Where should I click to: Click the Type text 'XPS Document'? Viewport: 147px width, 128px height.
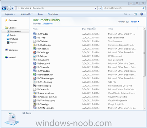[115, 56]
